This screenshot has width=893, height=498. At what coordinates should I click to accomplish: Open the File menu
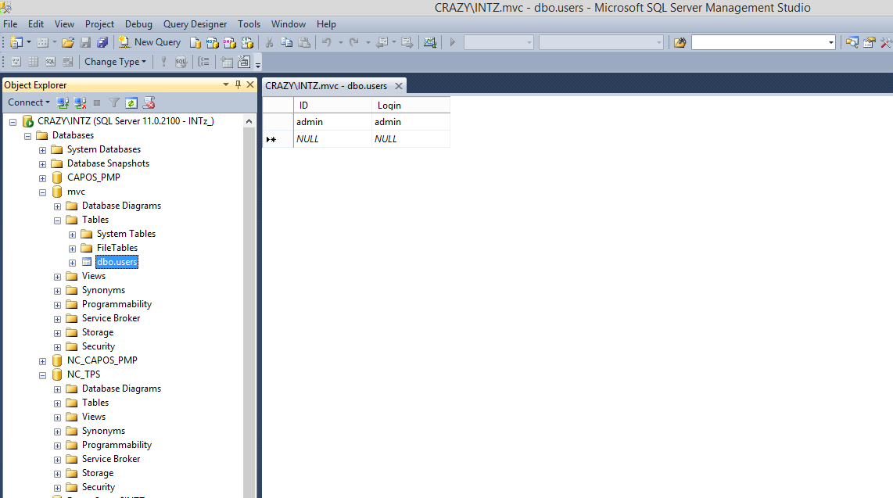coord(10,24)
